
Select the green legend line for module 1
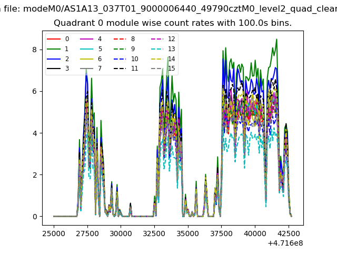pyautogui.click(x=54, y=49)
